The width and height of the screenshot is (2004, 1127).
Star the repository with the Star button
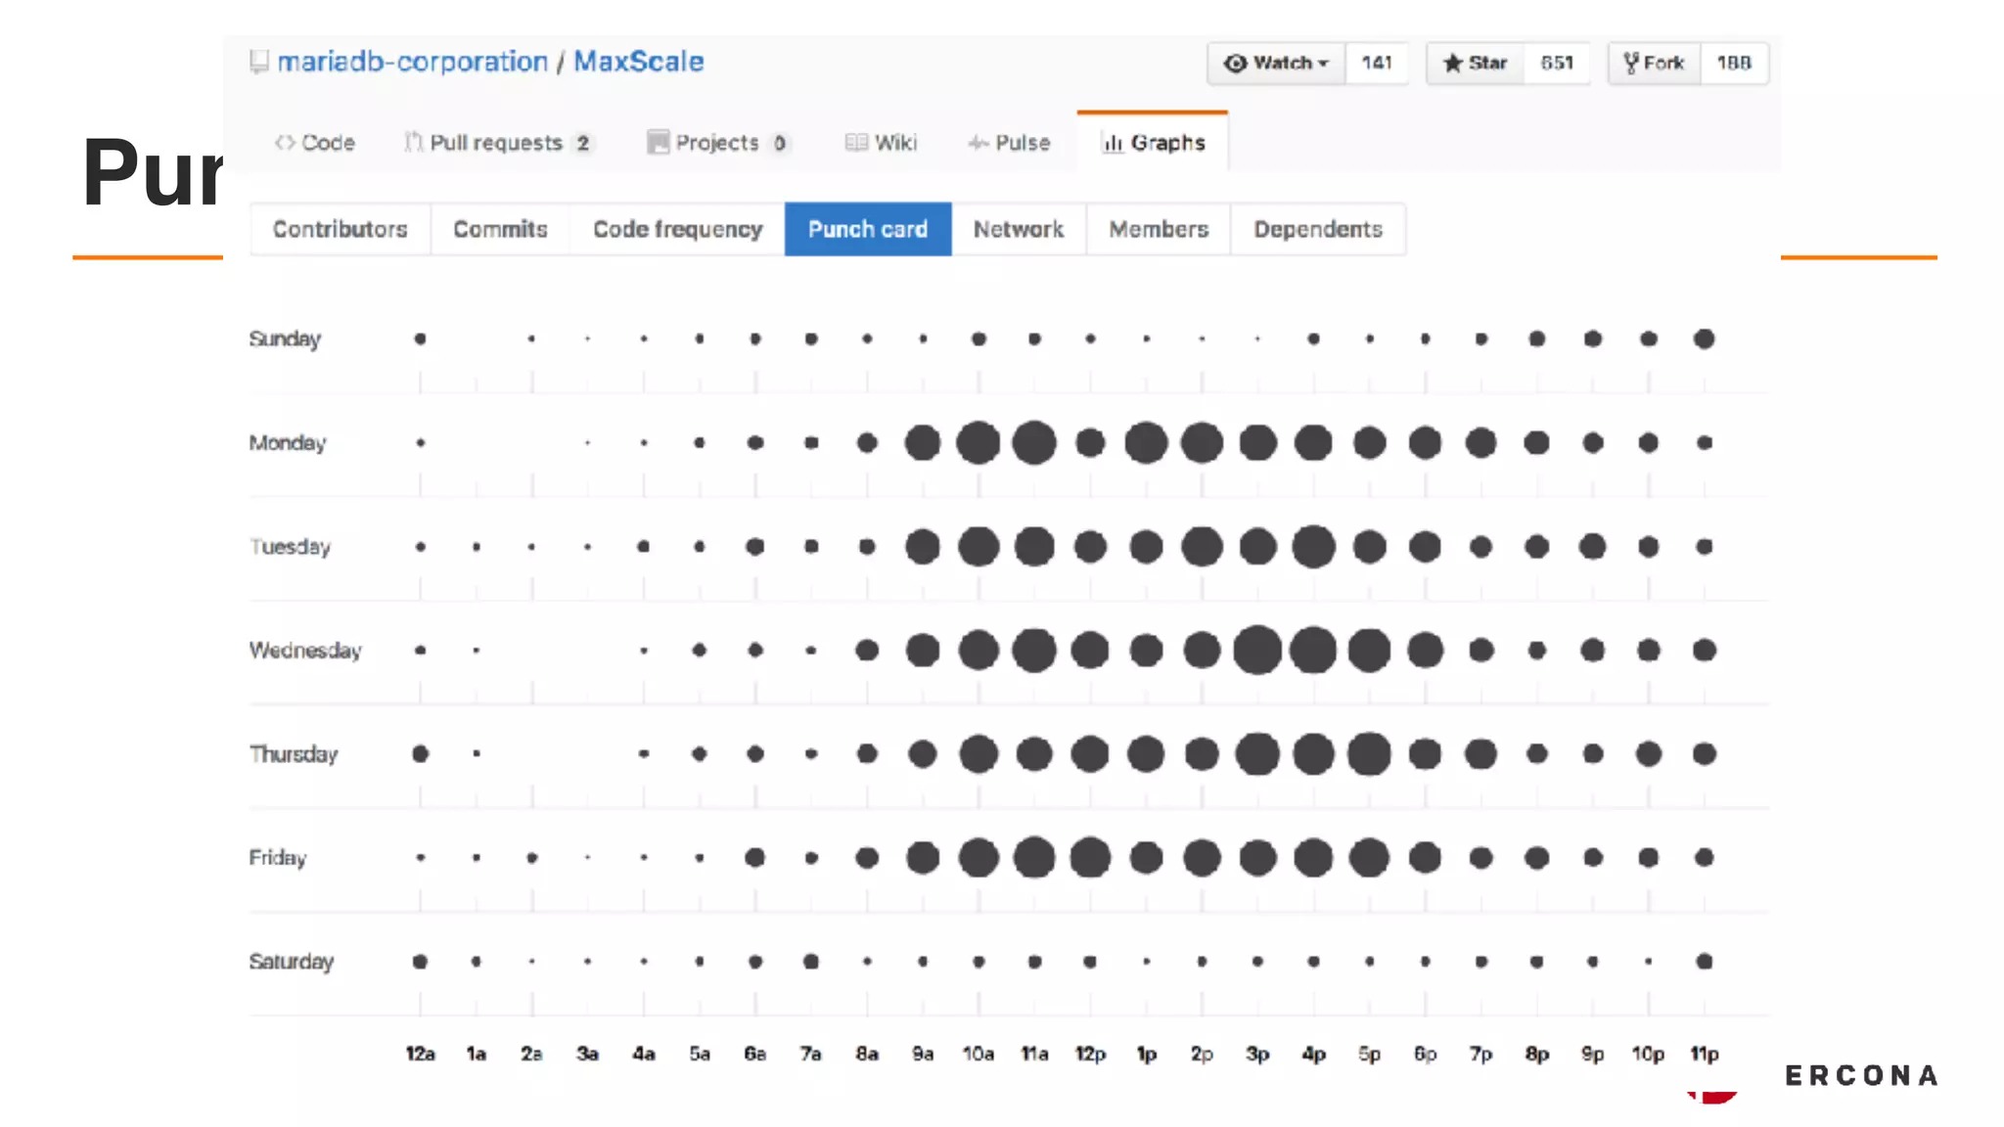pyautogui.click(x=1475, y=64)
